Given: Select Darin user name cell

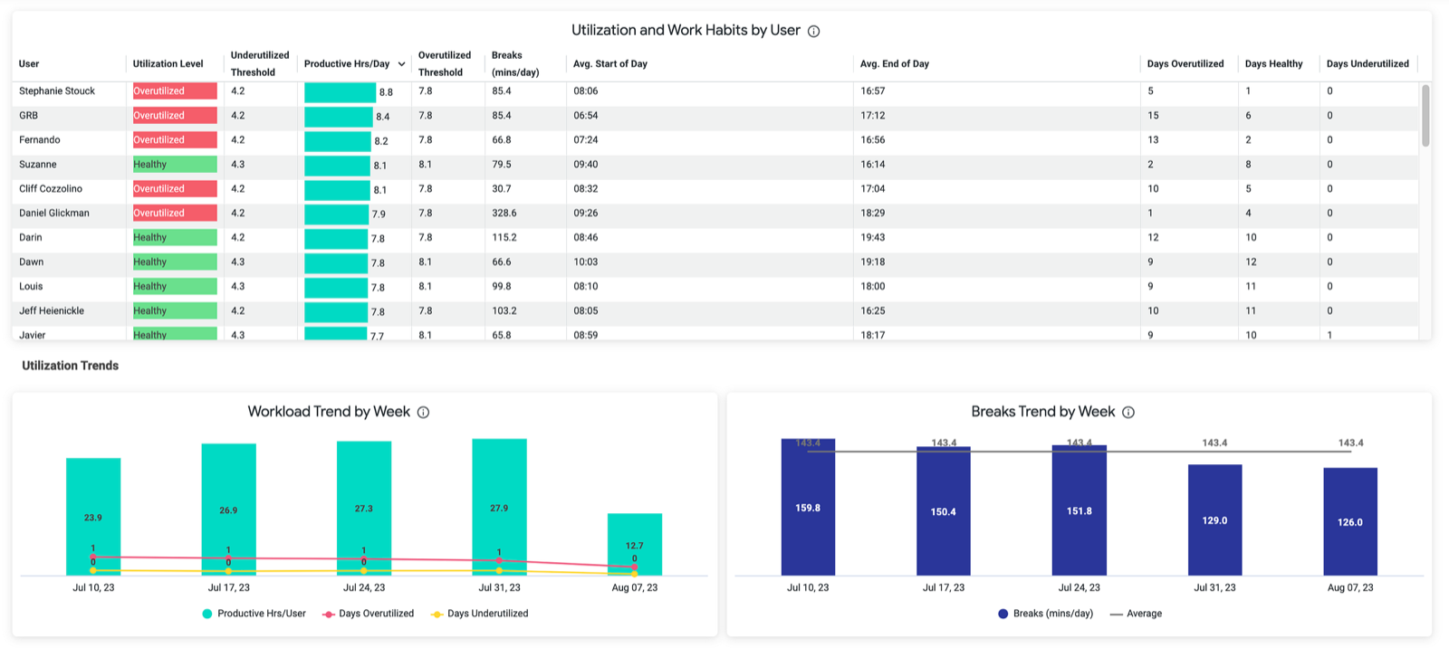Looking at the screenshot, I should pos(31,238).
